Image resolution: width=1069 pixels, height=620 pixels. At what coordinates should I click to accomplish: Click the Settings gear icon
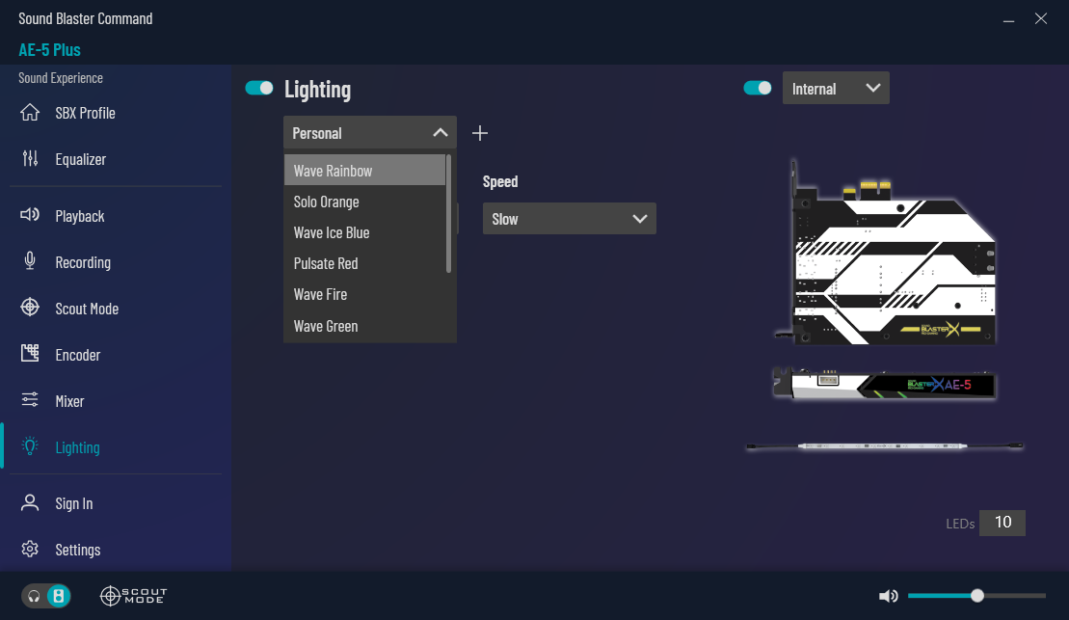(30, 549)
